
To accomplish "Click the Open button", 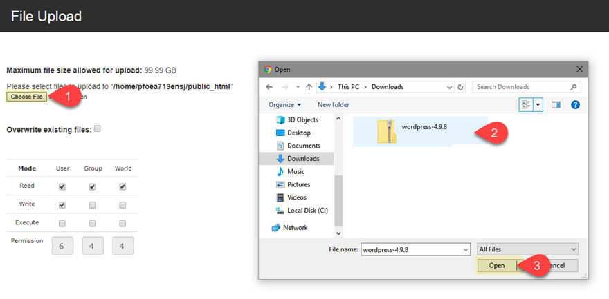I will (497, 266).
